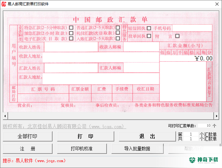Click the 汇款附言 message text area
The image size is (222, 168).
[x=183, y=82]
